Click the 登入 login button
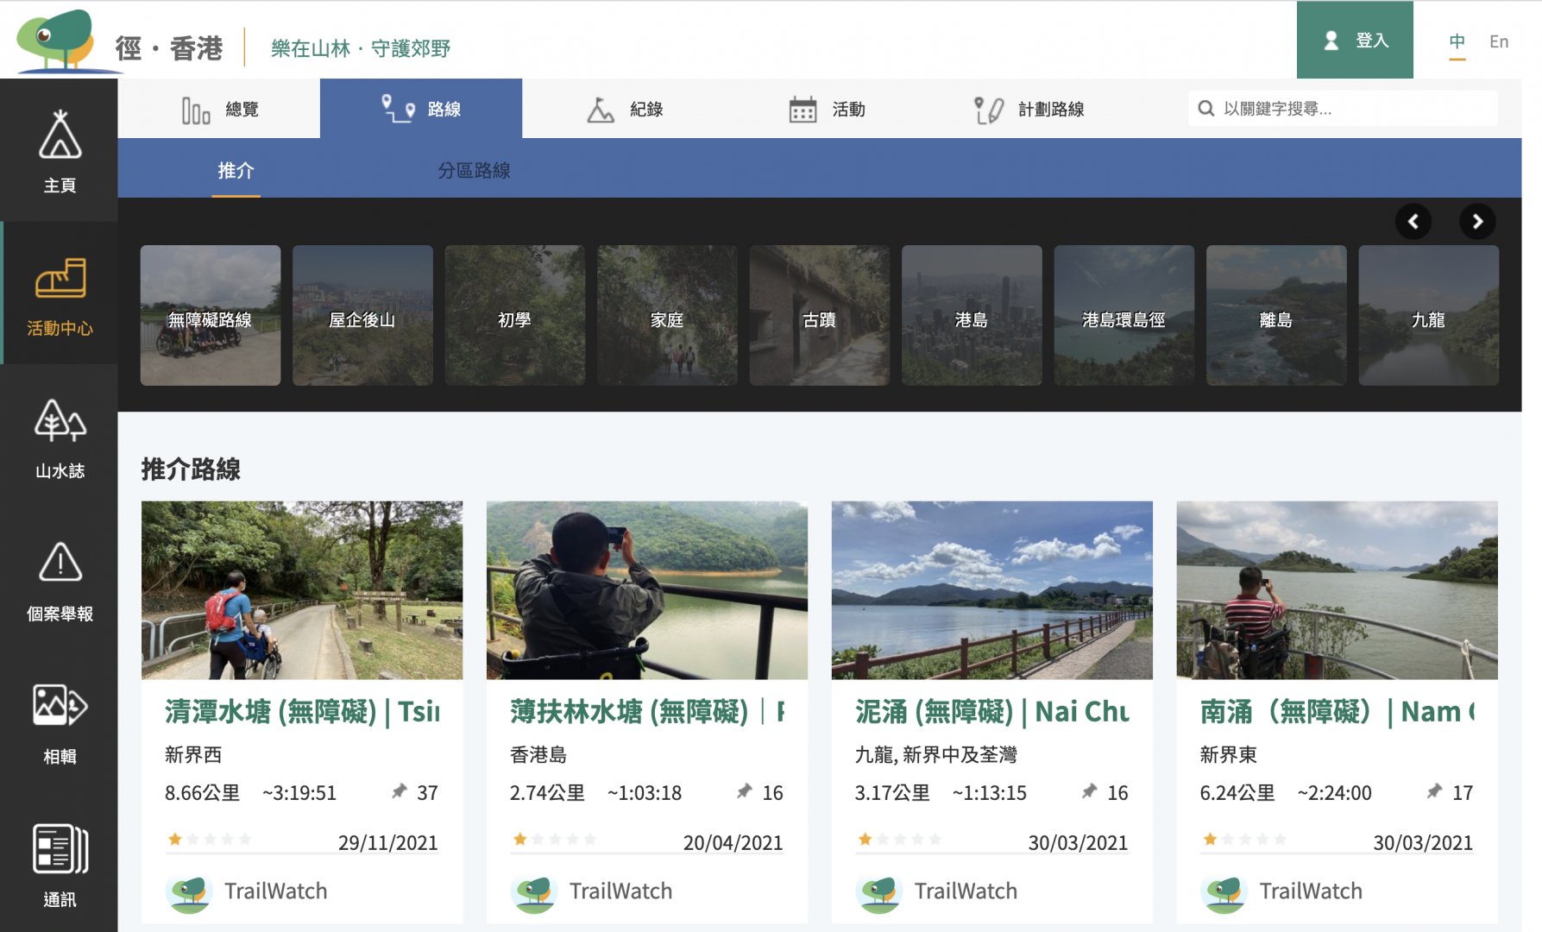The width and height of the screenshot is (1542, 932). click(1354, 41)
